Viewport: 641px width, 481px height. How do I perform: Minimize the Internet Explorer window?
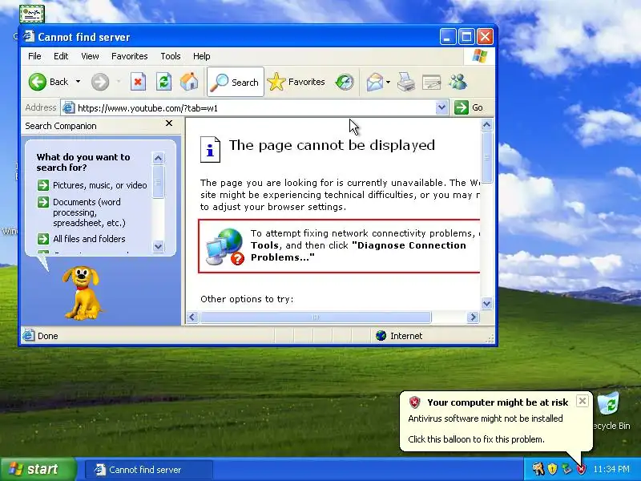(x=448, y=37)
